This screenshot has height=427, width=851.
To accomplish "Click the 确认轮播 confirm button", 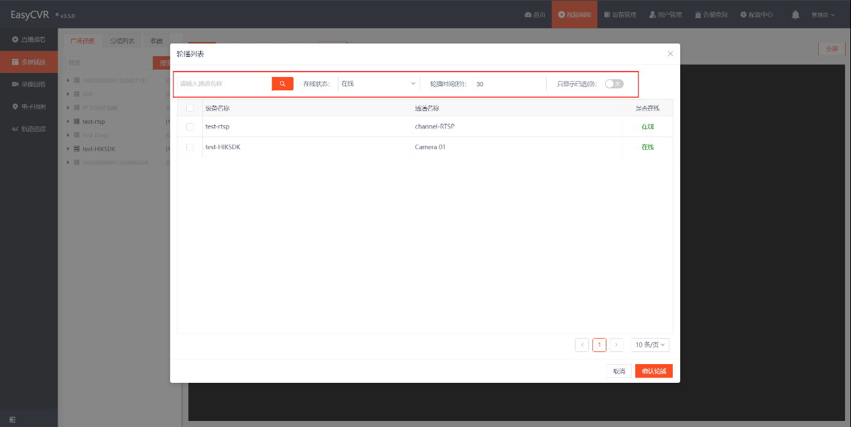I will [653, 371].
